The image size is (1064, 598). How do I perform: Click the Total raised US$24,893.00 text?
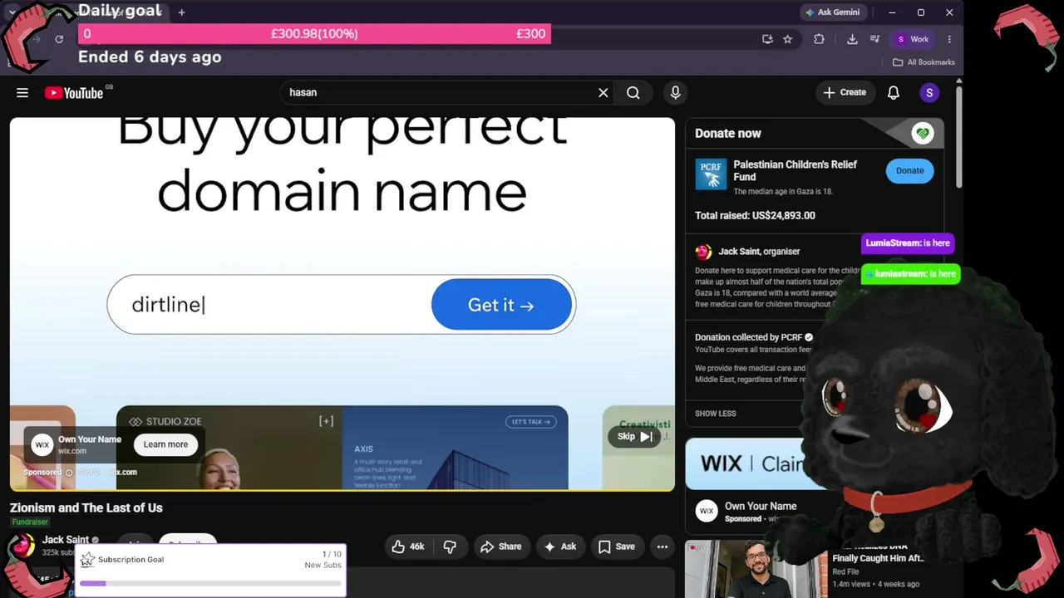click(x=755, y=216)
